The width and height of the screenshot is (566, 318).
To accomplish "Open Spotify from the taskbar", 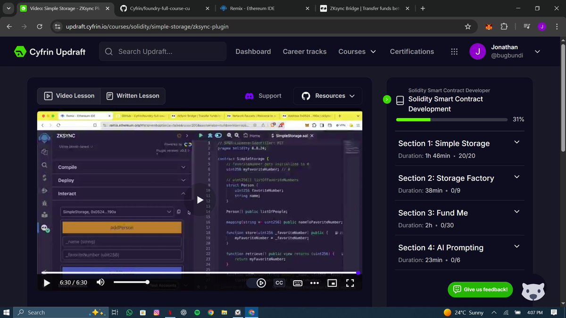I will [197, 312].
